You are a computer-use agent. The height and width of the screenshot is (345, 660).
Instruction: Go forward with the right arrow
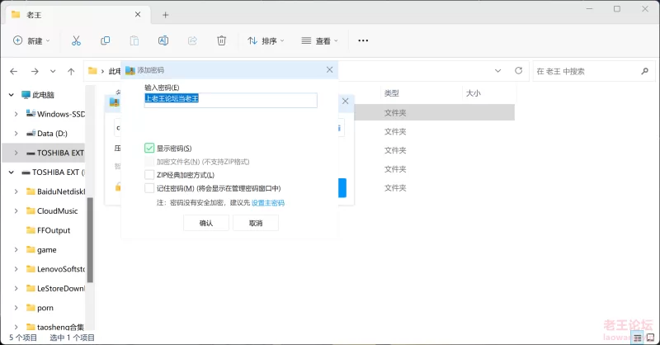click(x=35, y=71)
